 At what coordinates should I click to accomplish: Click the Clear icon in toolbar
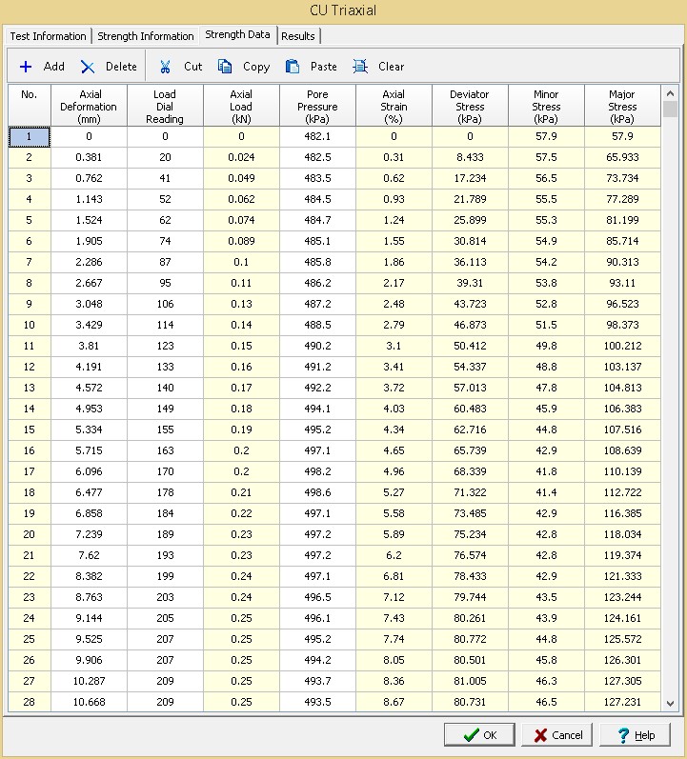[x=360, y=67]
